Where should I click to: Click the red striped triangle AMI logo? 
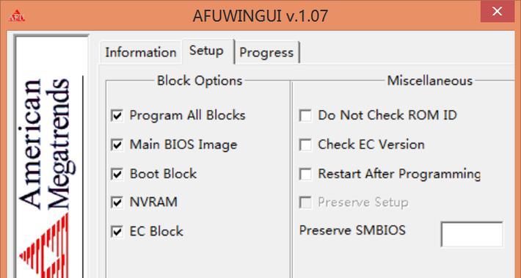click(x=44, y=246)
